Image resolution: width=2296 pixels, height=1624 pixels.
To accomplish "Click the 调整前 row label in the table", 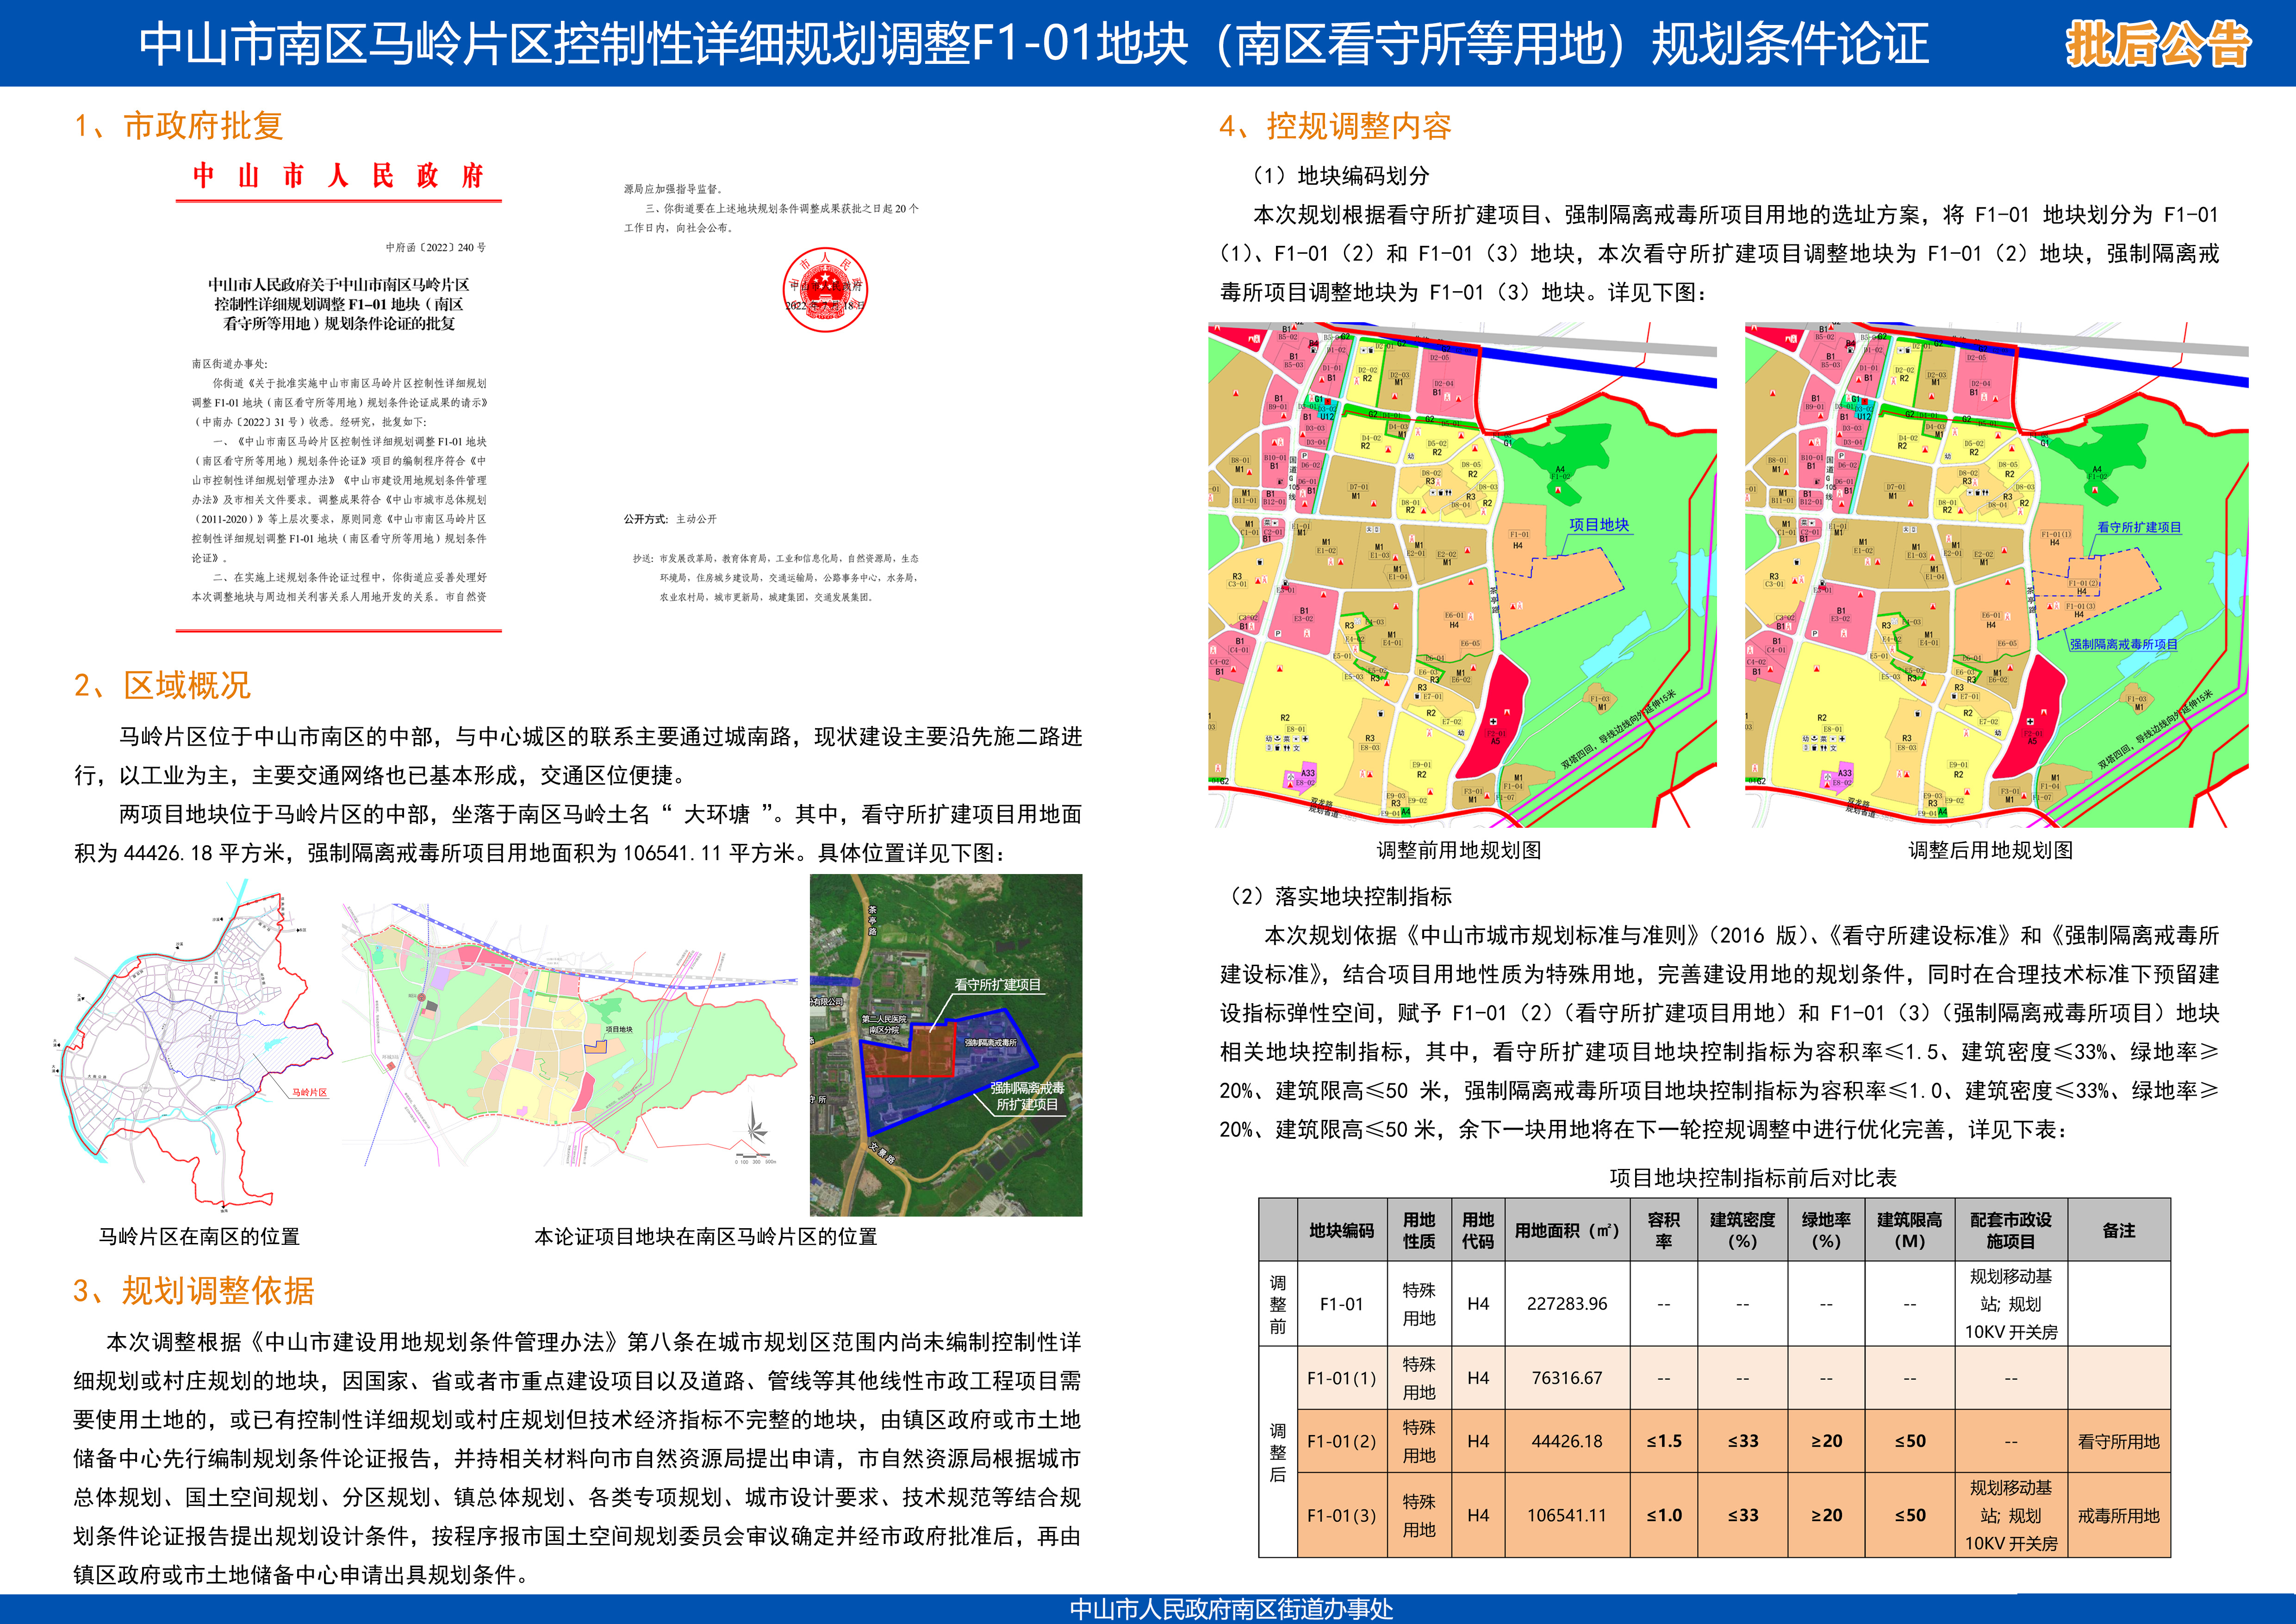I will tap(1278, 1304).
